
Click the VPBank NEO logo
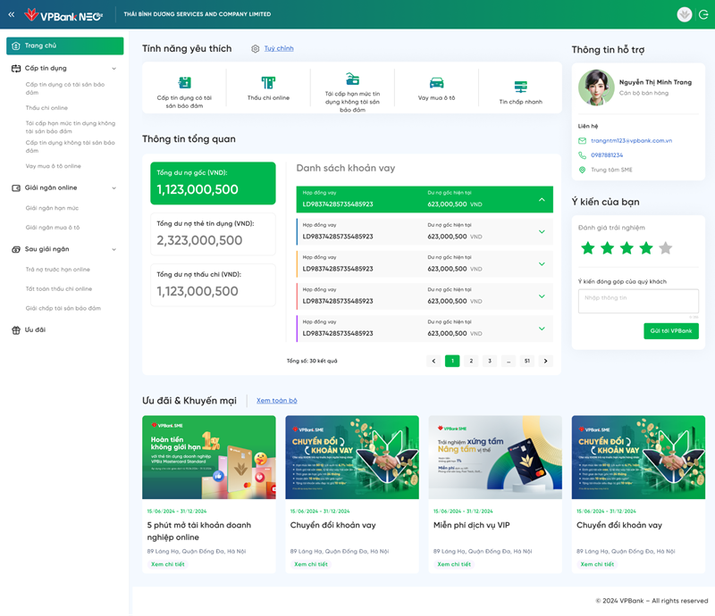[63, 15]
